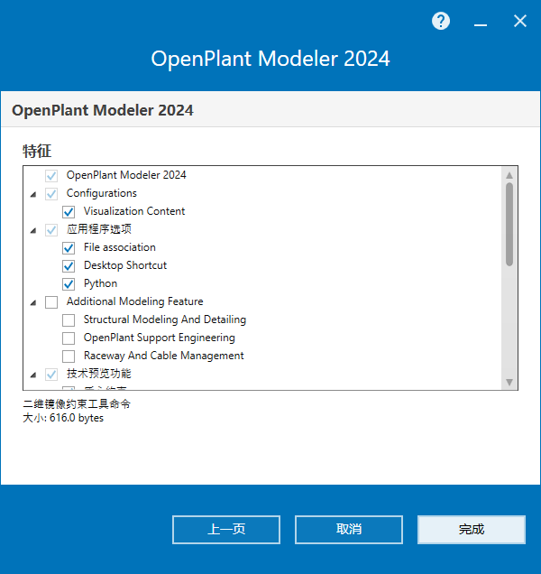Viewport: 541px width, 574px height.
Task: Close the OpenPlant Modeler installer
Action: (x=519, y=21)
